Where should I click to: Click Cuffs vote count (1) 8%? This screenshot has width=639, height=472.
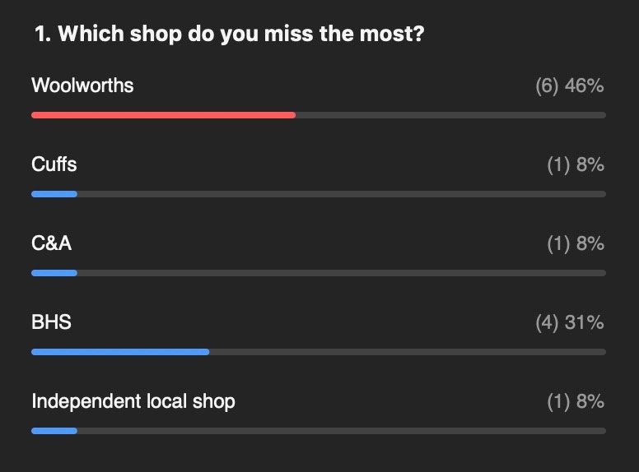pyautogui.click(x=575, y=164)
